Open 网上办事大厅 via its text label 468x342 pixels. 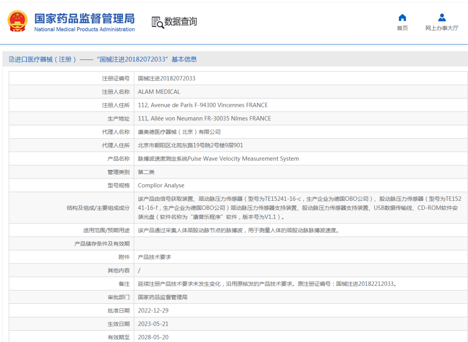(x=442, y=28)
